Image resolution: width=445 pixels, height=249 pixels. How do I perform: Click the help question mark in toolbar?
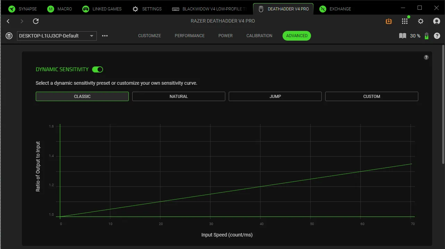click(437, 36)
